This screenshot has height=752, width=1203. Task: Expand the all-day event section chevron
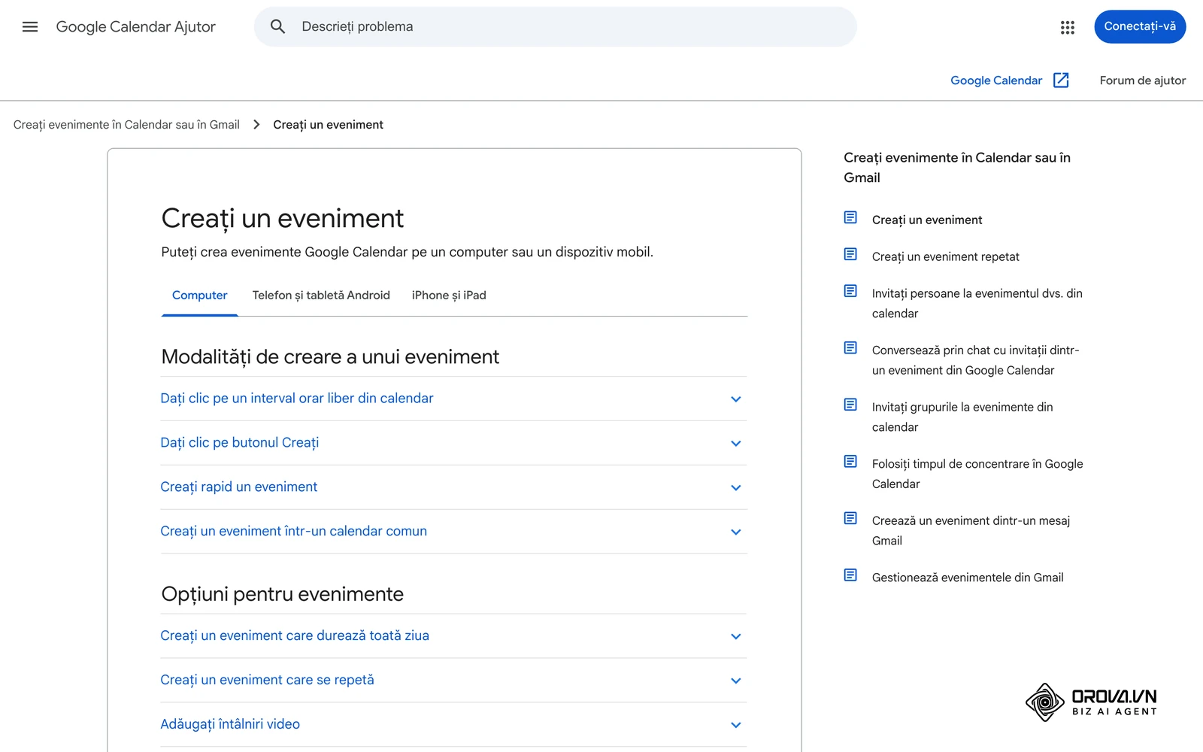[736, 637]
